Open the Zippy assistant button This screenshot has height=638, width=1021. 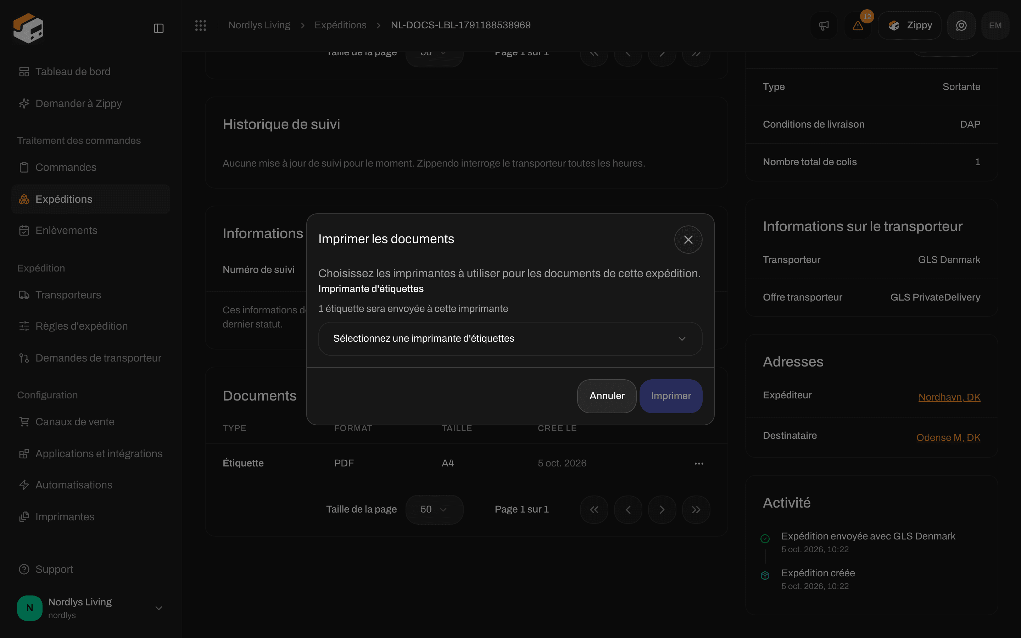click(x=910, y=26)
